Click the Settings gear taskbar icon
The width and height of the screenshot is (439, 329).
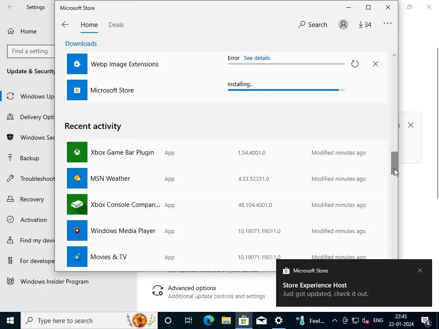pos(279,320)
